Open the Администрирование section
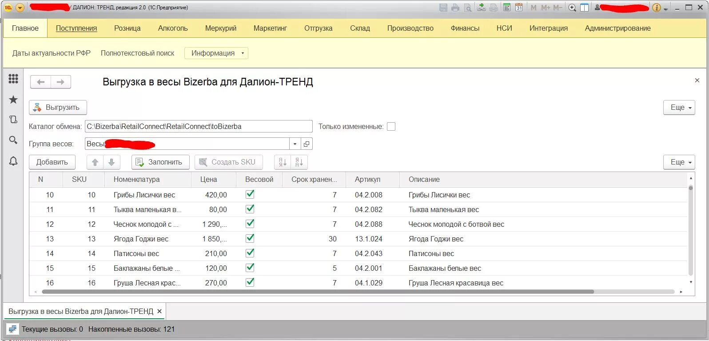Viewport: 709px width, 341px height. (617, 28)
